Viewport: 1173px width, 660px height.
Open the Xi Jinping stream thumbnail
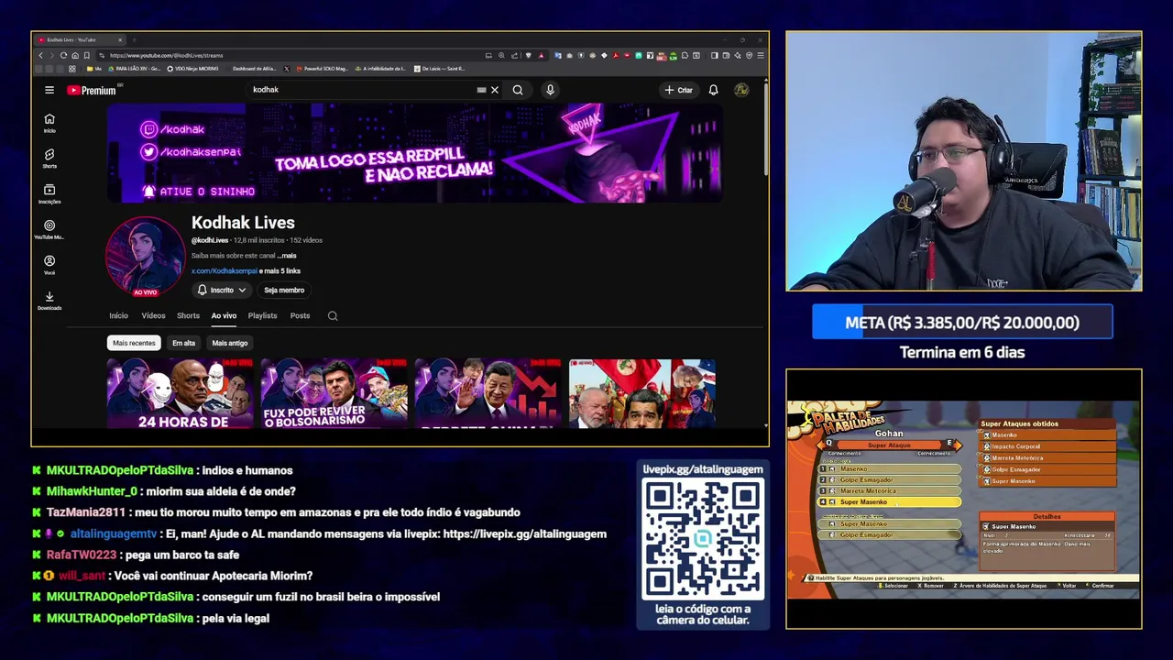488,393
